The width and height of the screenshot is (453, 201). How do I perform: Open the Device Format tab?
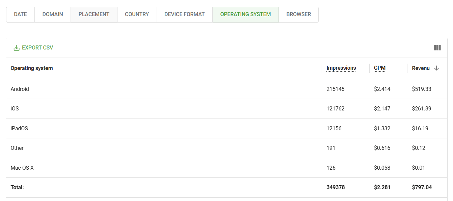[x=185, y=14]
